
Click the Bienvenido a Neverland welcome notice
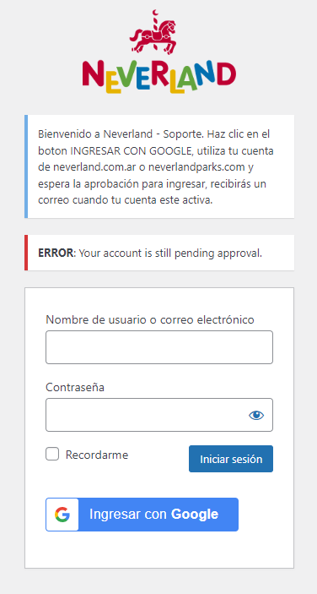coord(159,166)
